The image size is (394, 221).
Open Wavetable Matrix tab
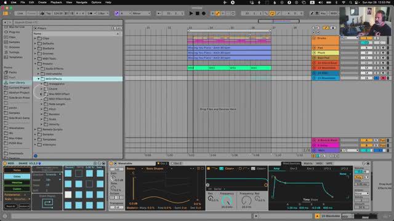(x=308, y=163)
